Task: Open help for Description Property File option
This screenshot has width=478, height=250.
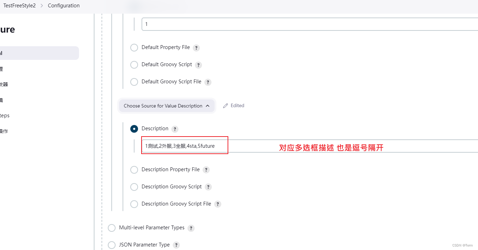Action: click(206, 169)
